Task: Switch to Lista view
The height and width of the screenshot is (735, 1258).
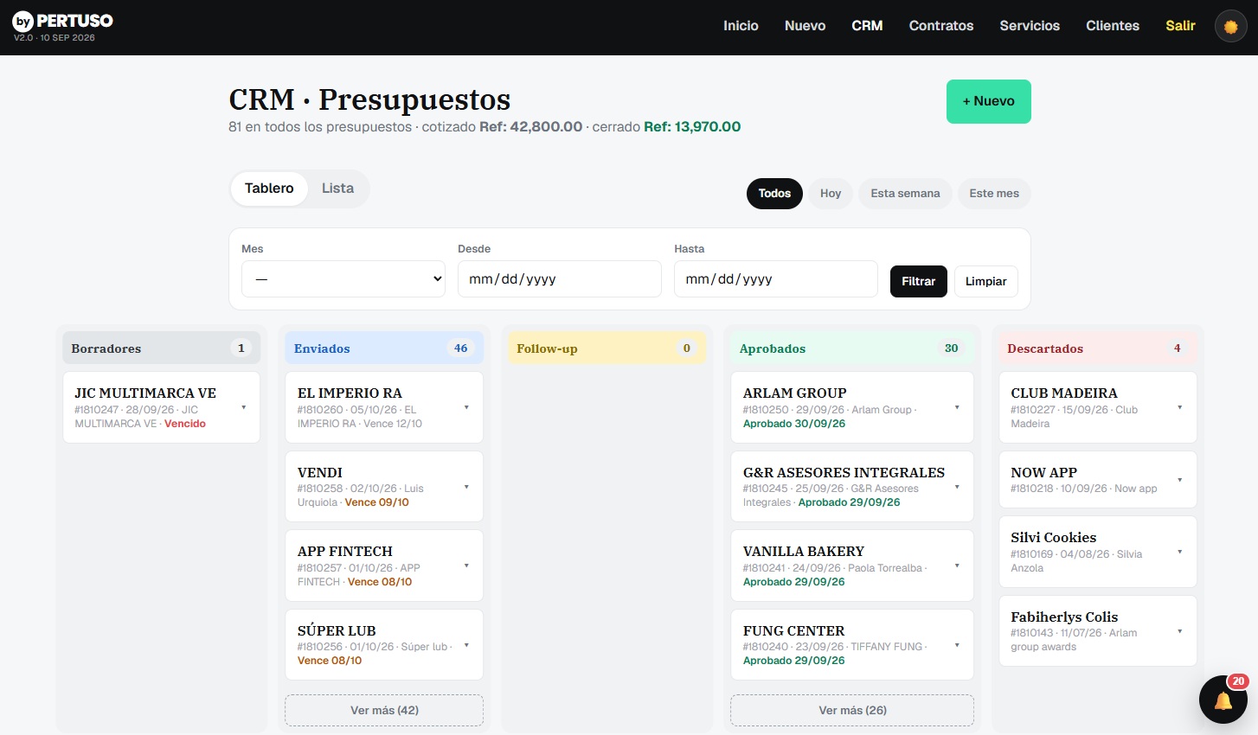Action: [337, 189]
